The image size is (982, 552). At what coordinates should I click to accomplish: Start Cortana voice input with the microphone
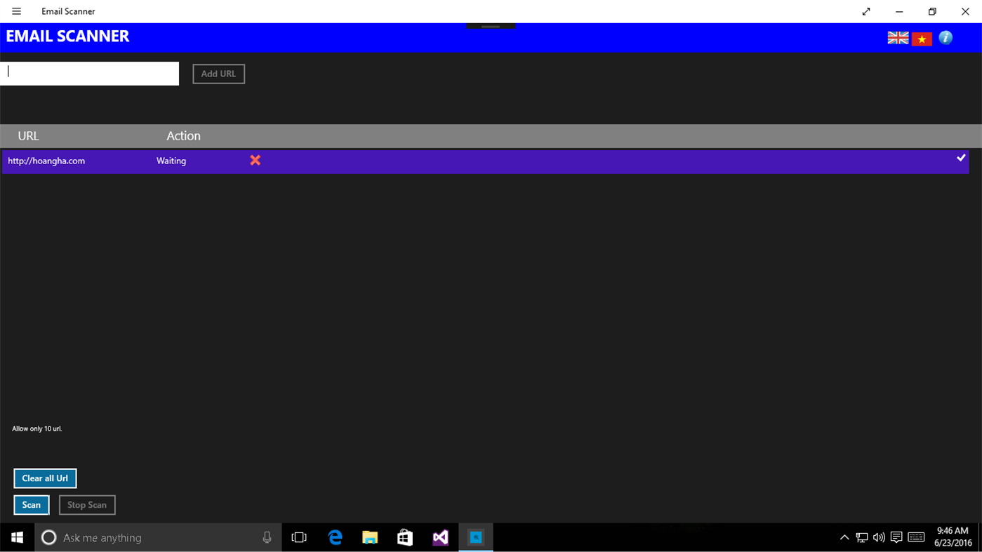267,537
